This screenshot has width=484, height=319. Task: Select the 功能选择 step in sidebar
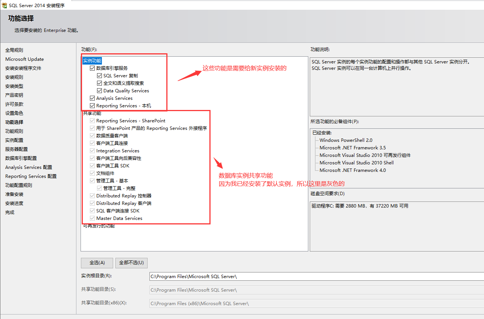tap(14, 122)
